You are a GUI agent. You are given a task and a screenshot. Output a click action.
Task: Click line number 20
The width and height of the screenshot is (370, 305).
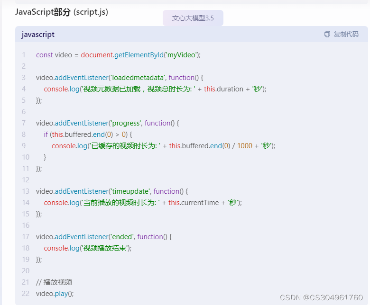26,271
